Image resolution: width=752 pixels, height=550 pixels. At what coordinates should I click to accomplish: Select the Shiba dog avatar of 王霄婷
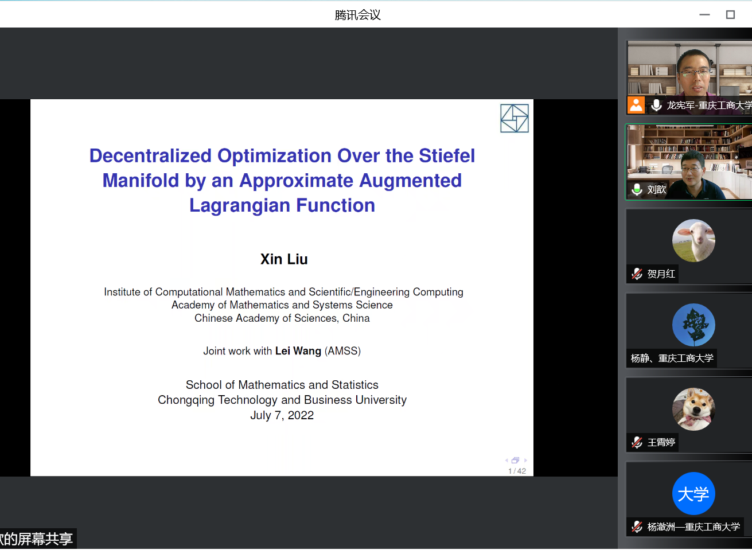693,409
